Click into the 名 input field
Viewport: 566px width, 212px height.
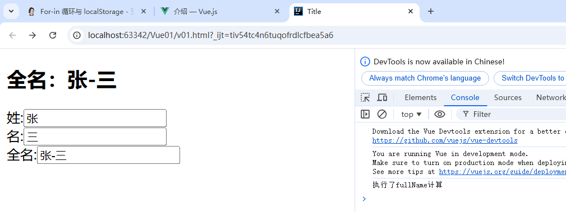pyautogui.click(x=95, y=136)
